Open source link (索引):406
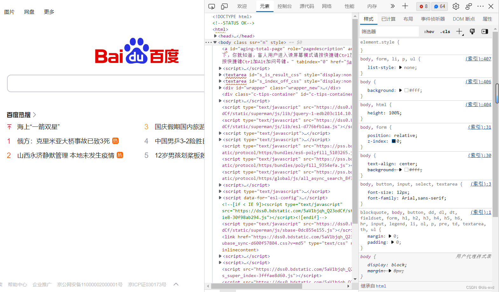The width and height of the screenshot is (499, 292). coord(478,82)
